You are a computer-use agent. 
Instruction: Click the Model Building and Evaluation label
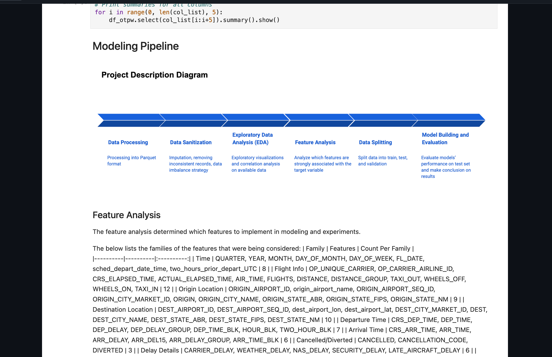click(445, 139)
